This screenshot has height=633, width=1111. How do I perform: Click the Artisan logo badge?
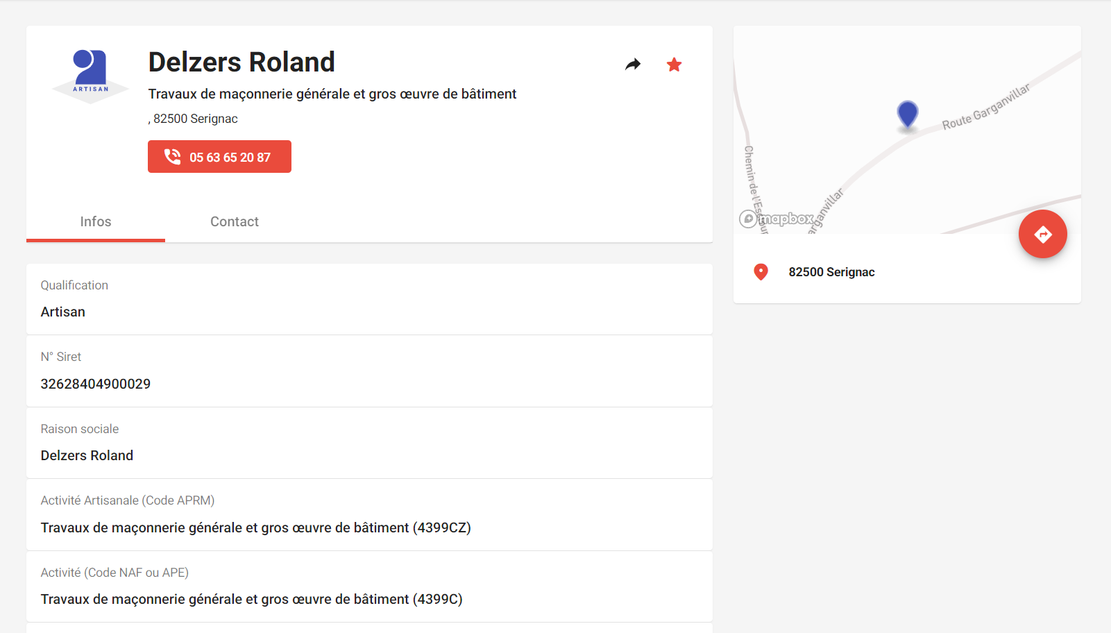[91, 76]
